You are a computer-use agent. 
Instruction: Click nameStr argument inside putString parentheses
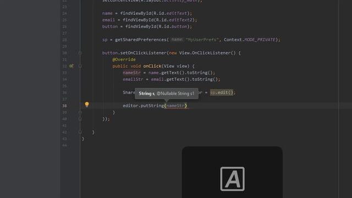(175, 106)
